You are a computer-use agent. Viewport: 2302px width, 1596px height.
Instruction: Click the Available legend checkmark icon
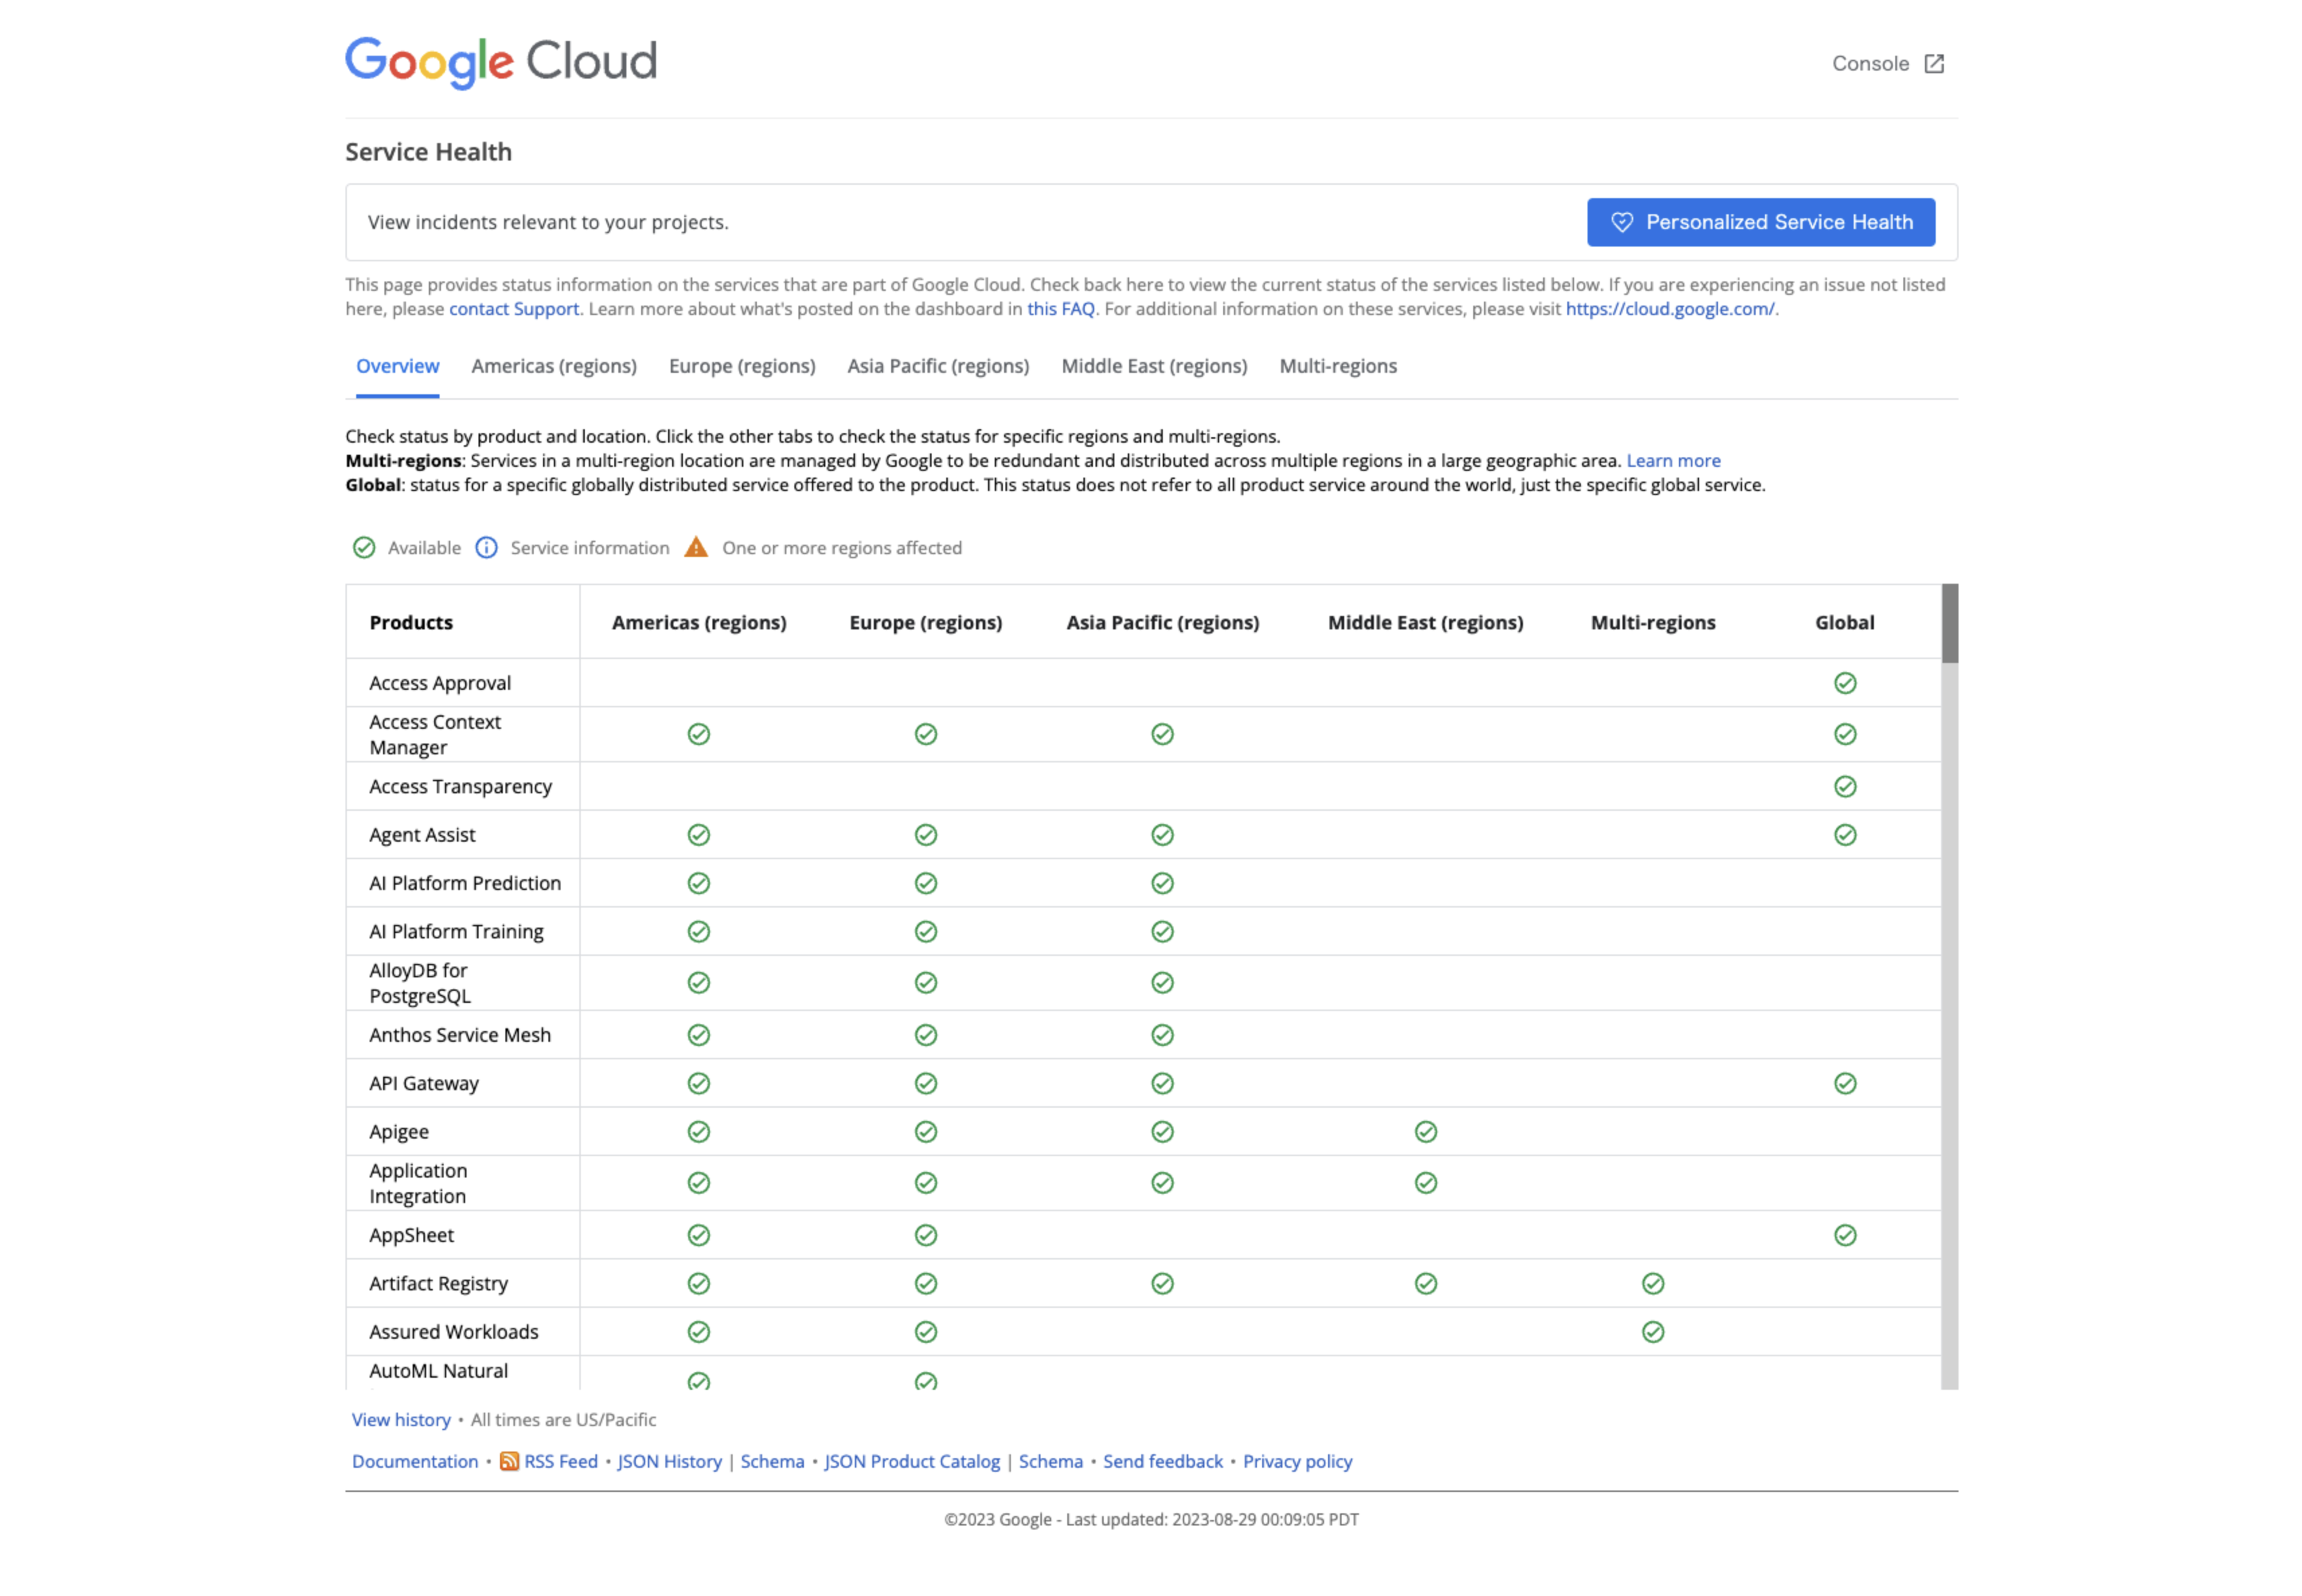coord(363,547)
